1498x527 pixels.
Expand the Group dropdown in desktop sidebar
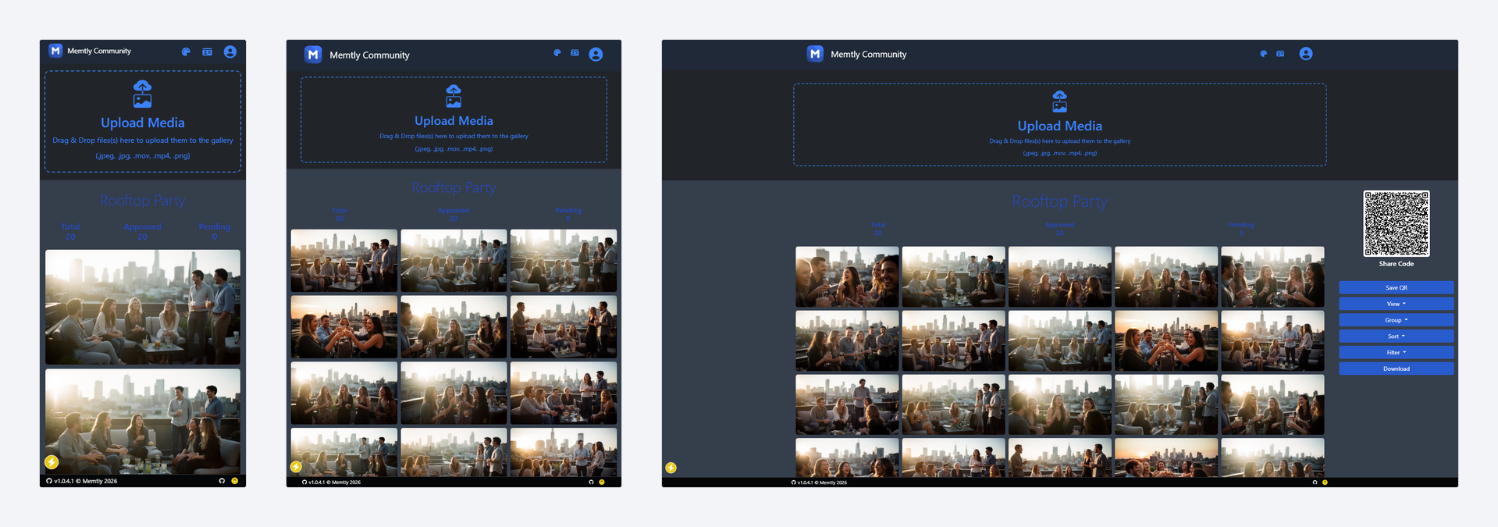coord(1396,320)
